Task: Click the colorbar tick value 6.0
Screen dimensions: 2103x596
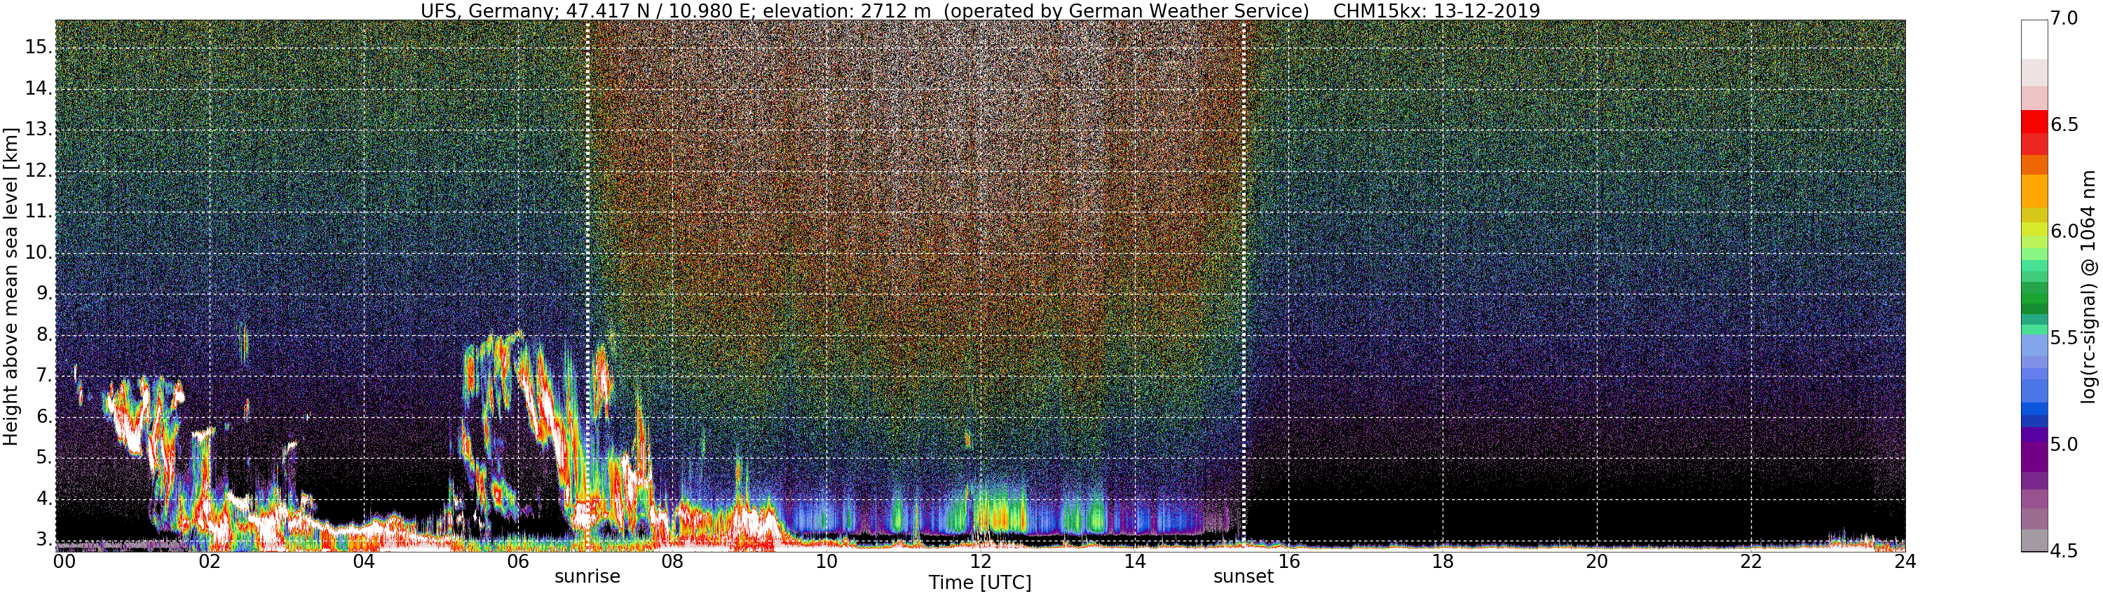Action: [2064, 231]
